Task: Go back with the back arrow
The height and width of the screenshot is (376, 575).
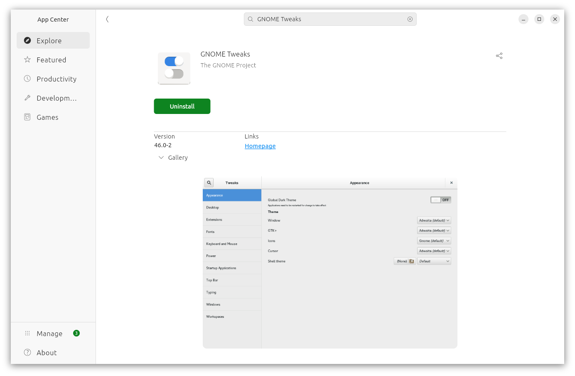Action: coord(107,19)
